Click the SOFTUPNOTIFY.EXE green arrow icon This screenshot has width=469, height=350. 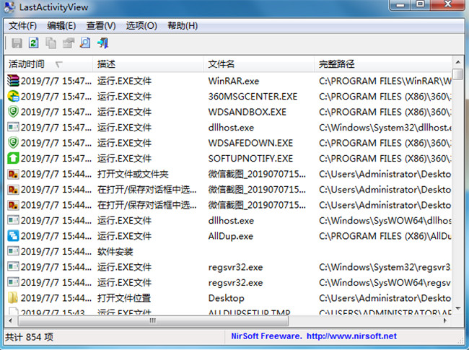tap(13, 158)
